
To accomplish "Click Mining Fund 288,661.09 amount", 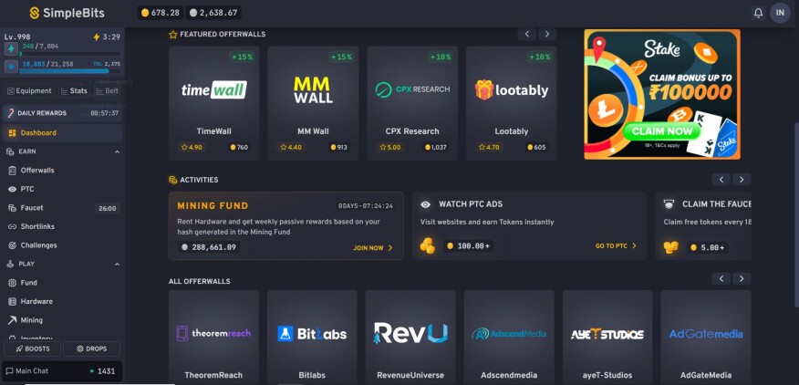I will (x=209, y=247).
